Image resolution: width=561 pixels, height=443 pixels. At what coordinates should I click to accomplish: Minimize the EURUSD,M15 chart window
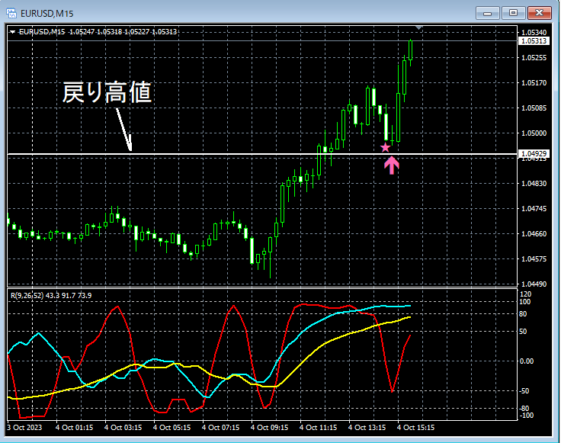click(x=487, y=13)
